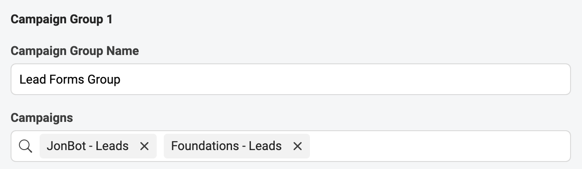Click the magnifying glass search icon
Image resolution: width=582 pixels, height=169 pixels.
(x=26, y=146)
